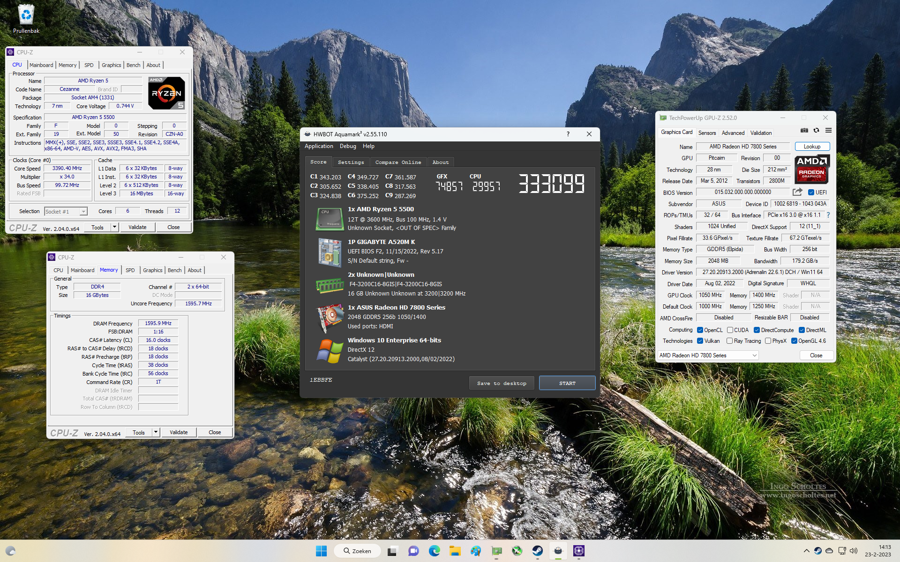Toggle the OpenCL checkbox

tap(700, 330)
